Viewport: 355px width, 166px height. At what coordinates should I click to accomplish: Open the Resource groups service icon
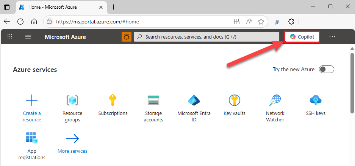click(x=72, y=101)
